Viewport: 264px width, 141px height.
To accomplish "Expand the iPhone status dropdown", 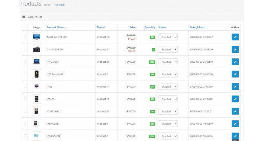I will tap(168, 99).
